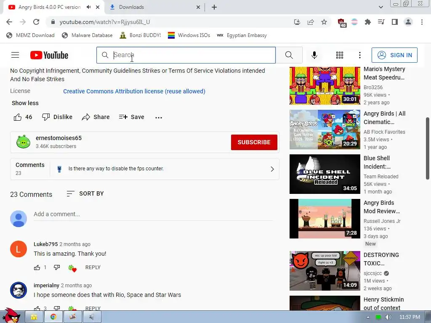
Task: Open more actions ellipsis under video
Action: click(x=159, y=118)
